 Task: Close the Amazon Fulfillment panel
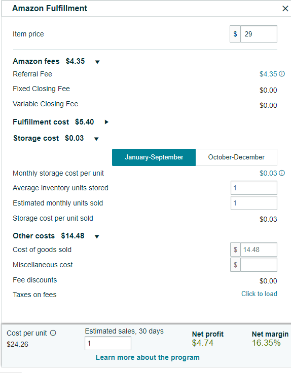click(285, 9)
